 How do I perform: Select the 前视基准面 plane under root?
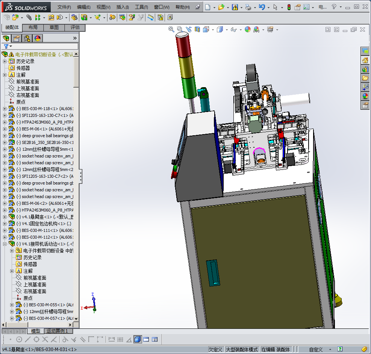point(28,82)
